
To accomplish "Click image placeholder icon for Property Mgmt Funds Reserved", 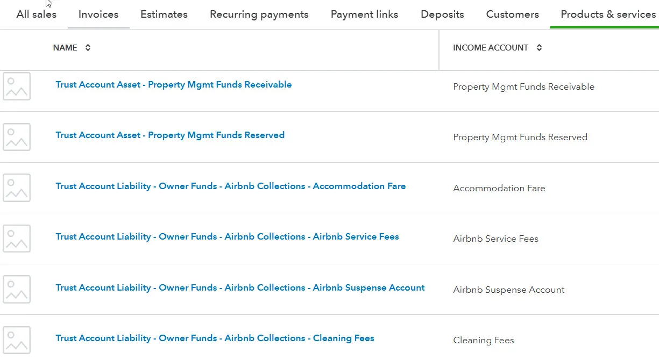I will click(17, 137).
